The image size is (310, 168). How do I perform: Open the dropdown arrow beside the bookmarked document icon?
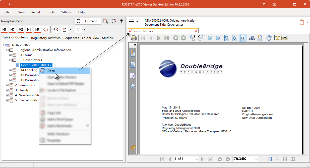pyautogui.click(x=70, y=30)
